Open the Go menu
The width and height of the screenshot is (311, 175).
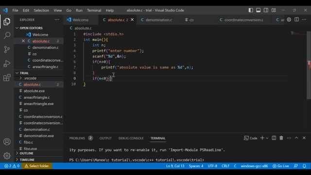(69, 10)
